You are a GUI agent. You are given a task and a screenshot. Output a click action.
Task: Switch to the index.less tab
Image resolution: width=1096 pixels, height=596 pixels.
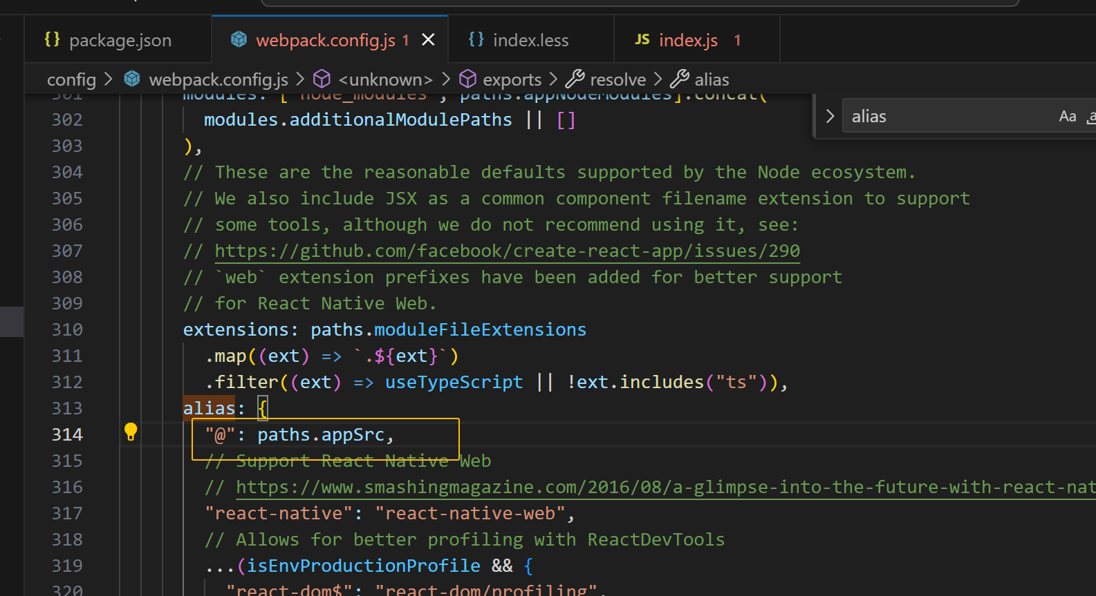tap(530, 40)
